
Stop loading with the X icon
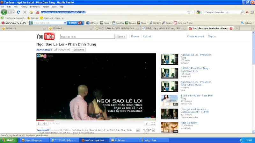point(25,12)
